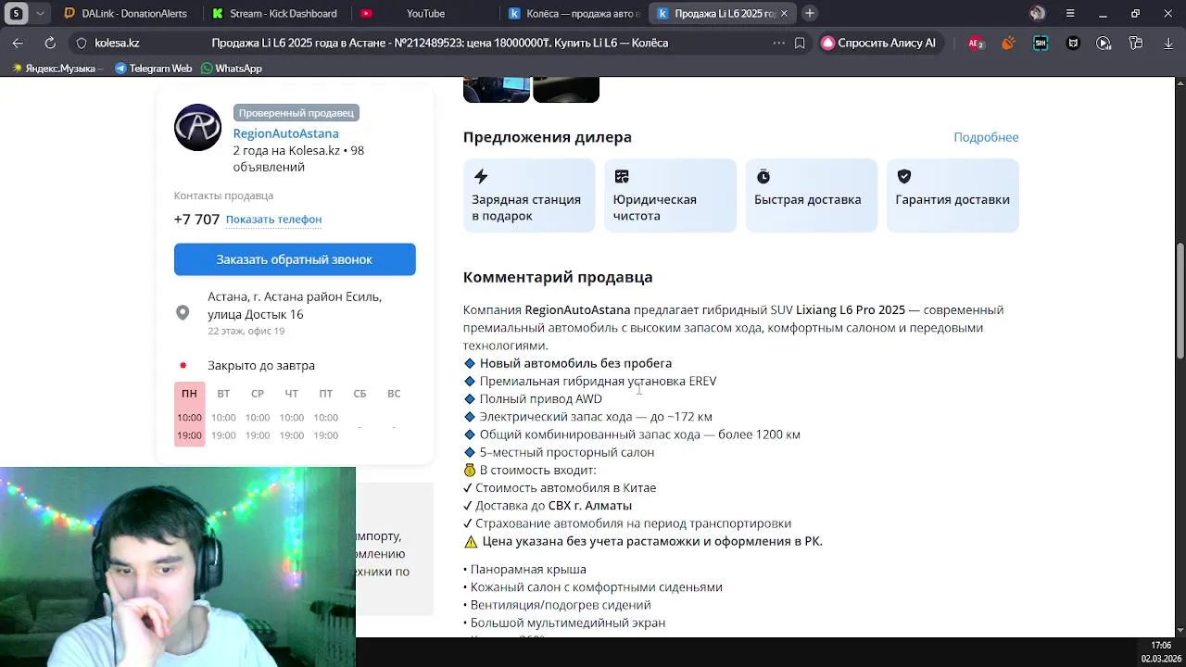Open the SIH extension icon
The image size is (1186, 667).
pos(1041,43)
